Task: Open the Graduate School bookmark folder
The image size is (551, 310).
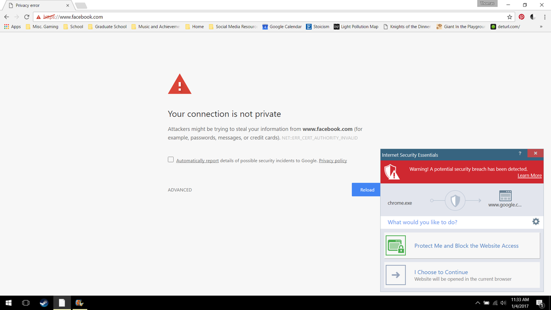Action: coord(107,27)
